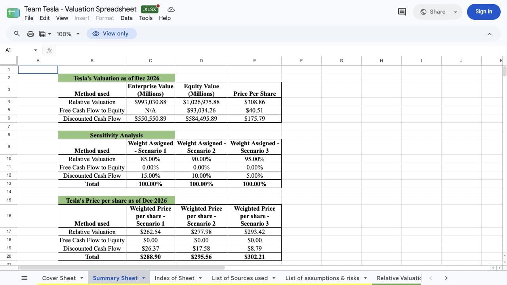Open the zoom 100% dropdown
The width and height of the screenshot is (507, 285).
point(68,34)
